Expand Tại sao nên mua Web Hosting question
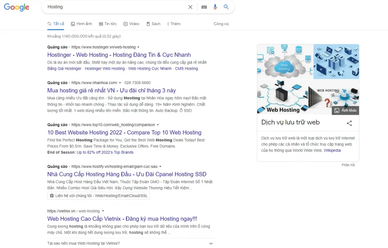This screenshot has width=388, height=248. [x=130, y=243]
